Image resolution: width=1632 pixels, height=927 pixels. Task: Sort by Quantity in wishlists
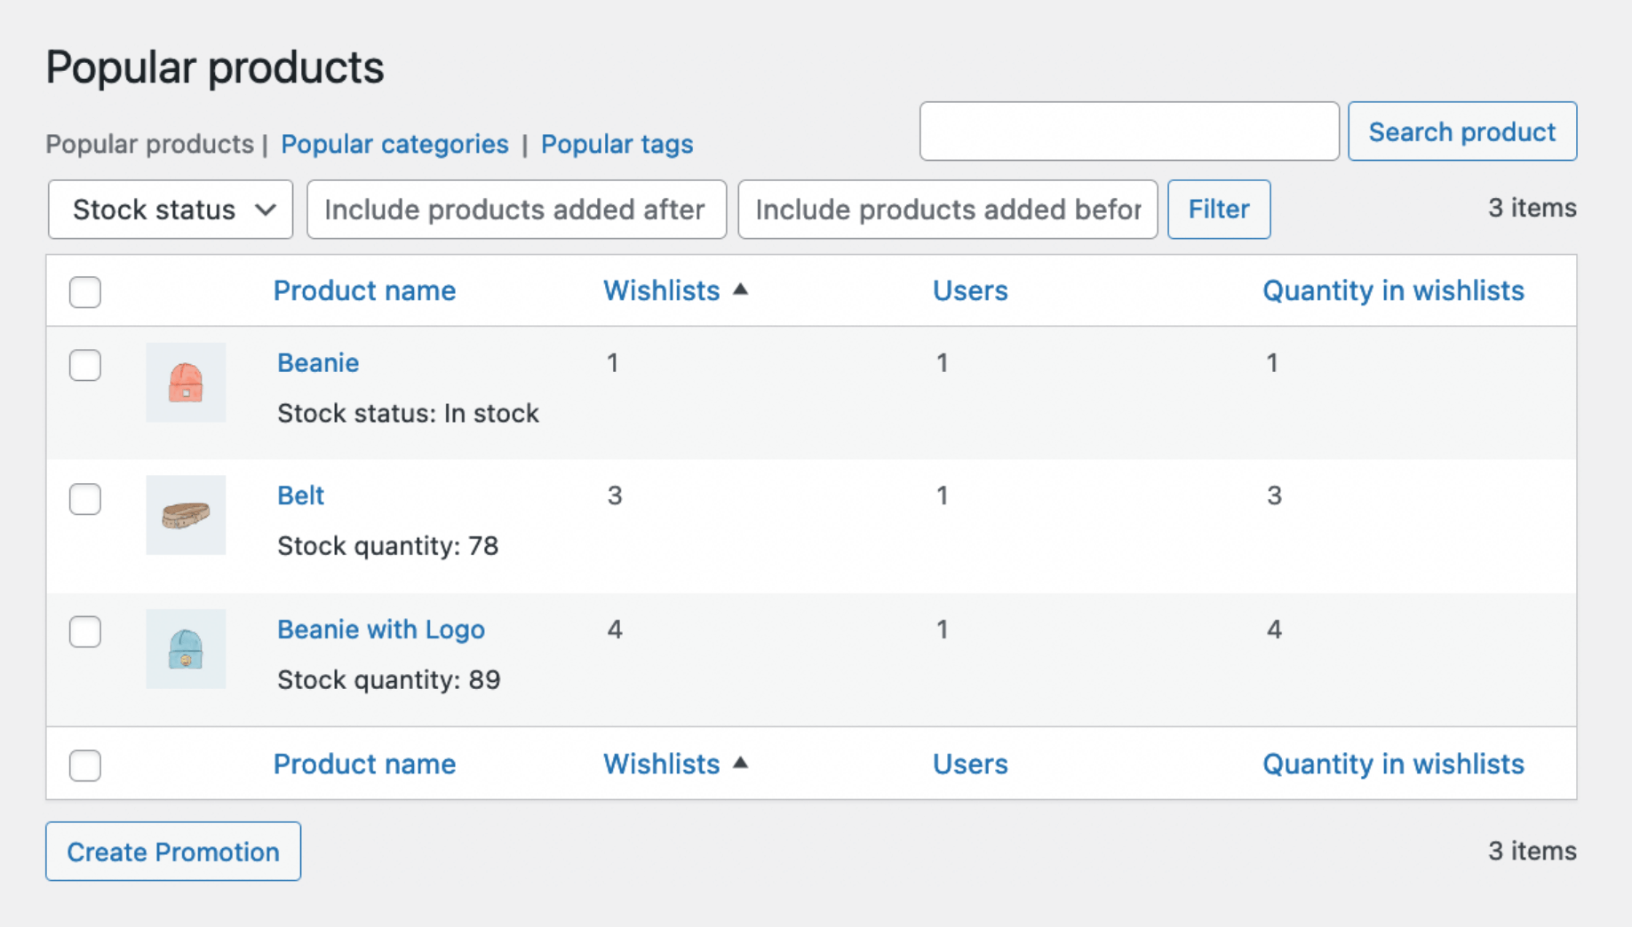point(1394,290)
